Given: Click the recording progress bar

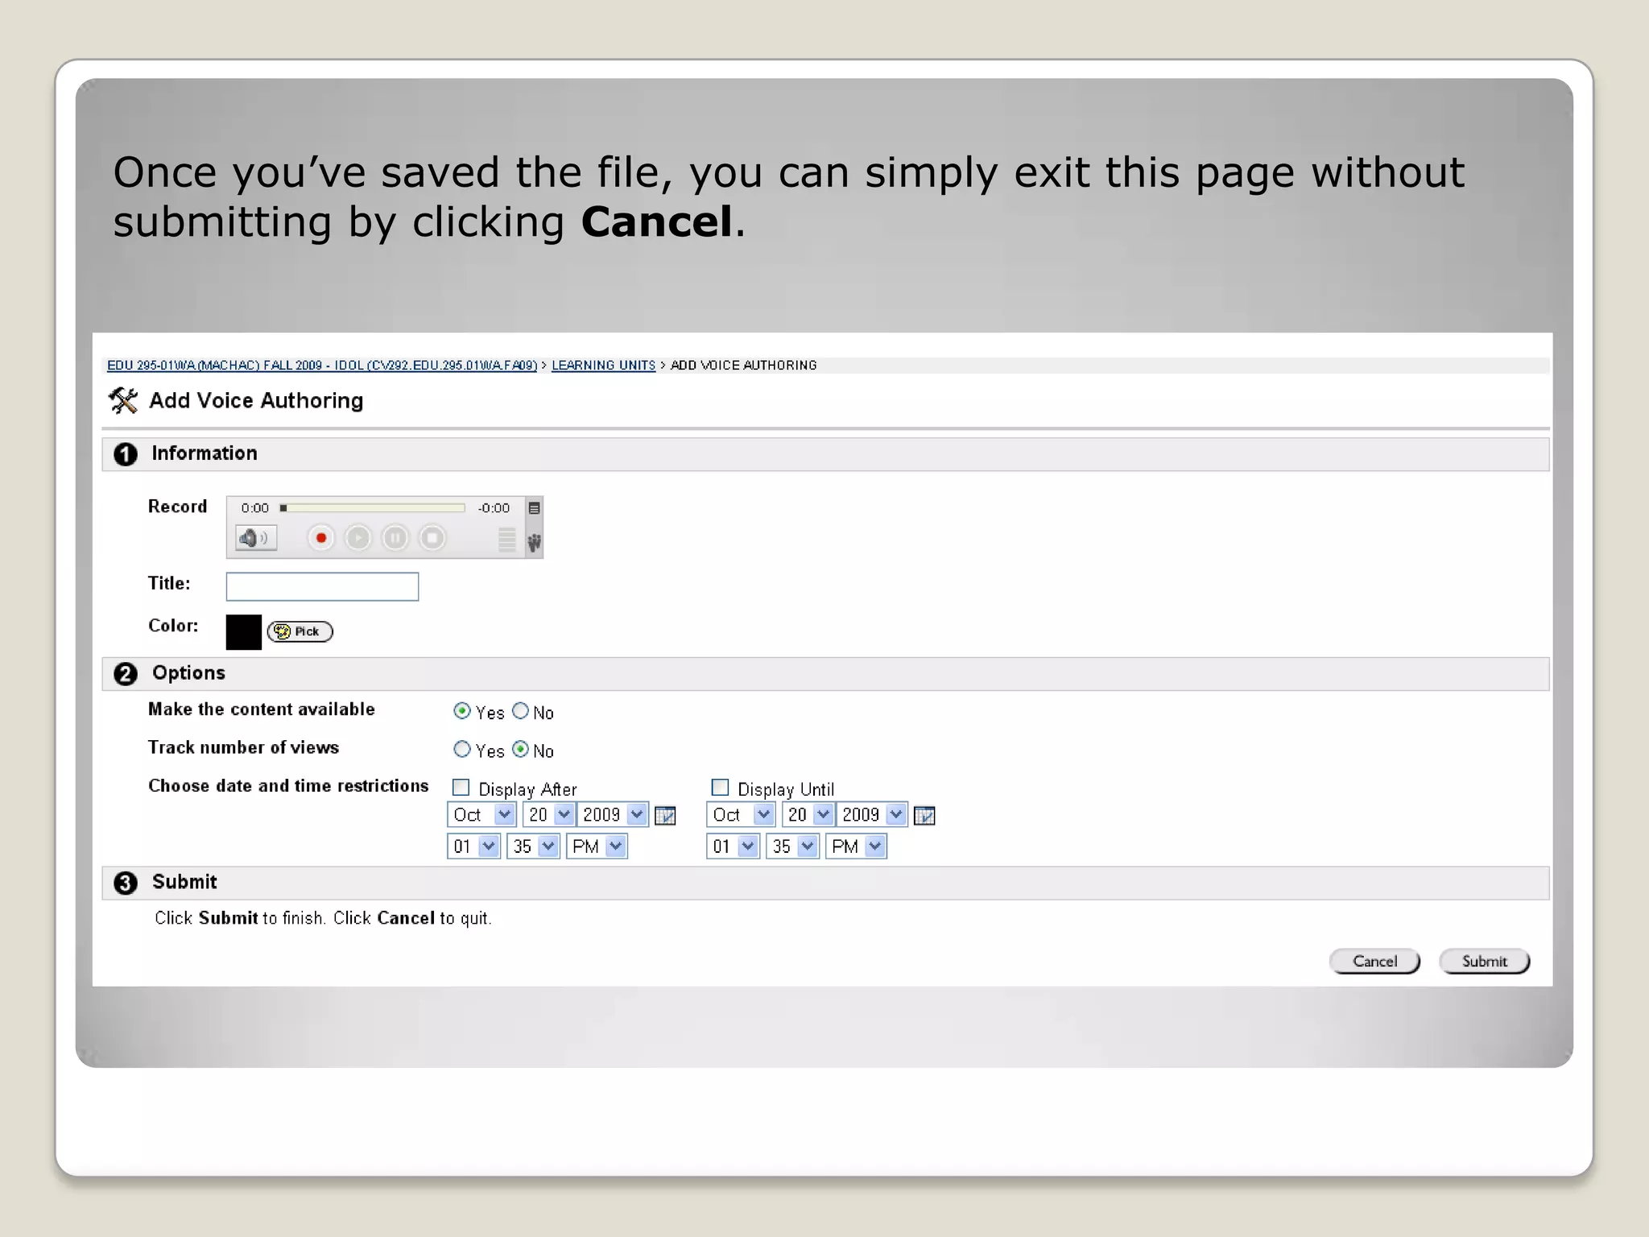Looking at the screenshot, I should pyautogui.click(x=373, y=508).
